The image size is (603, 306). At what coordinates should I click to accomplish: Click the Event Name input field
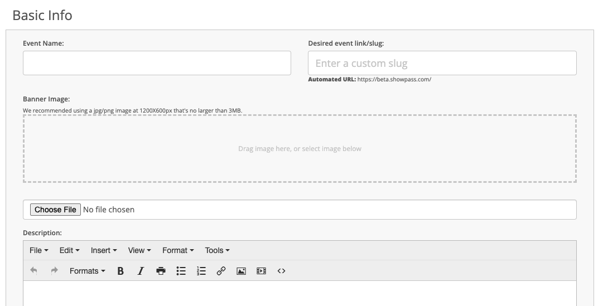click(157, 63)
